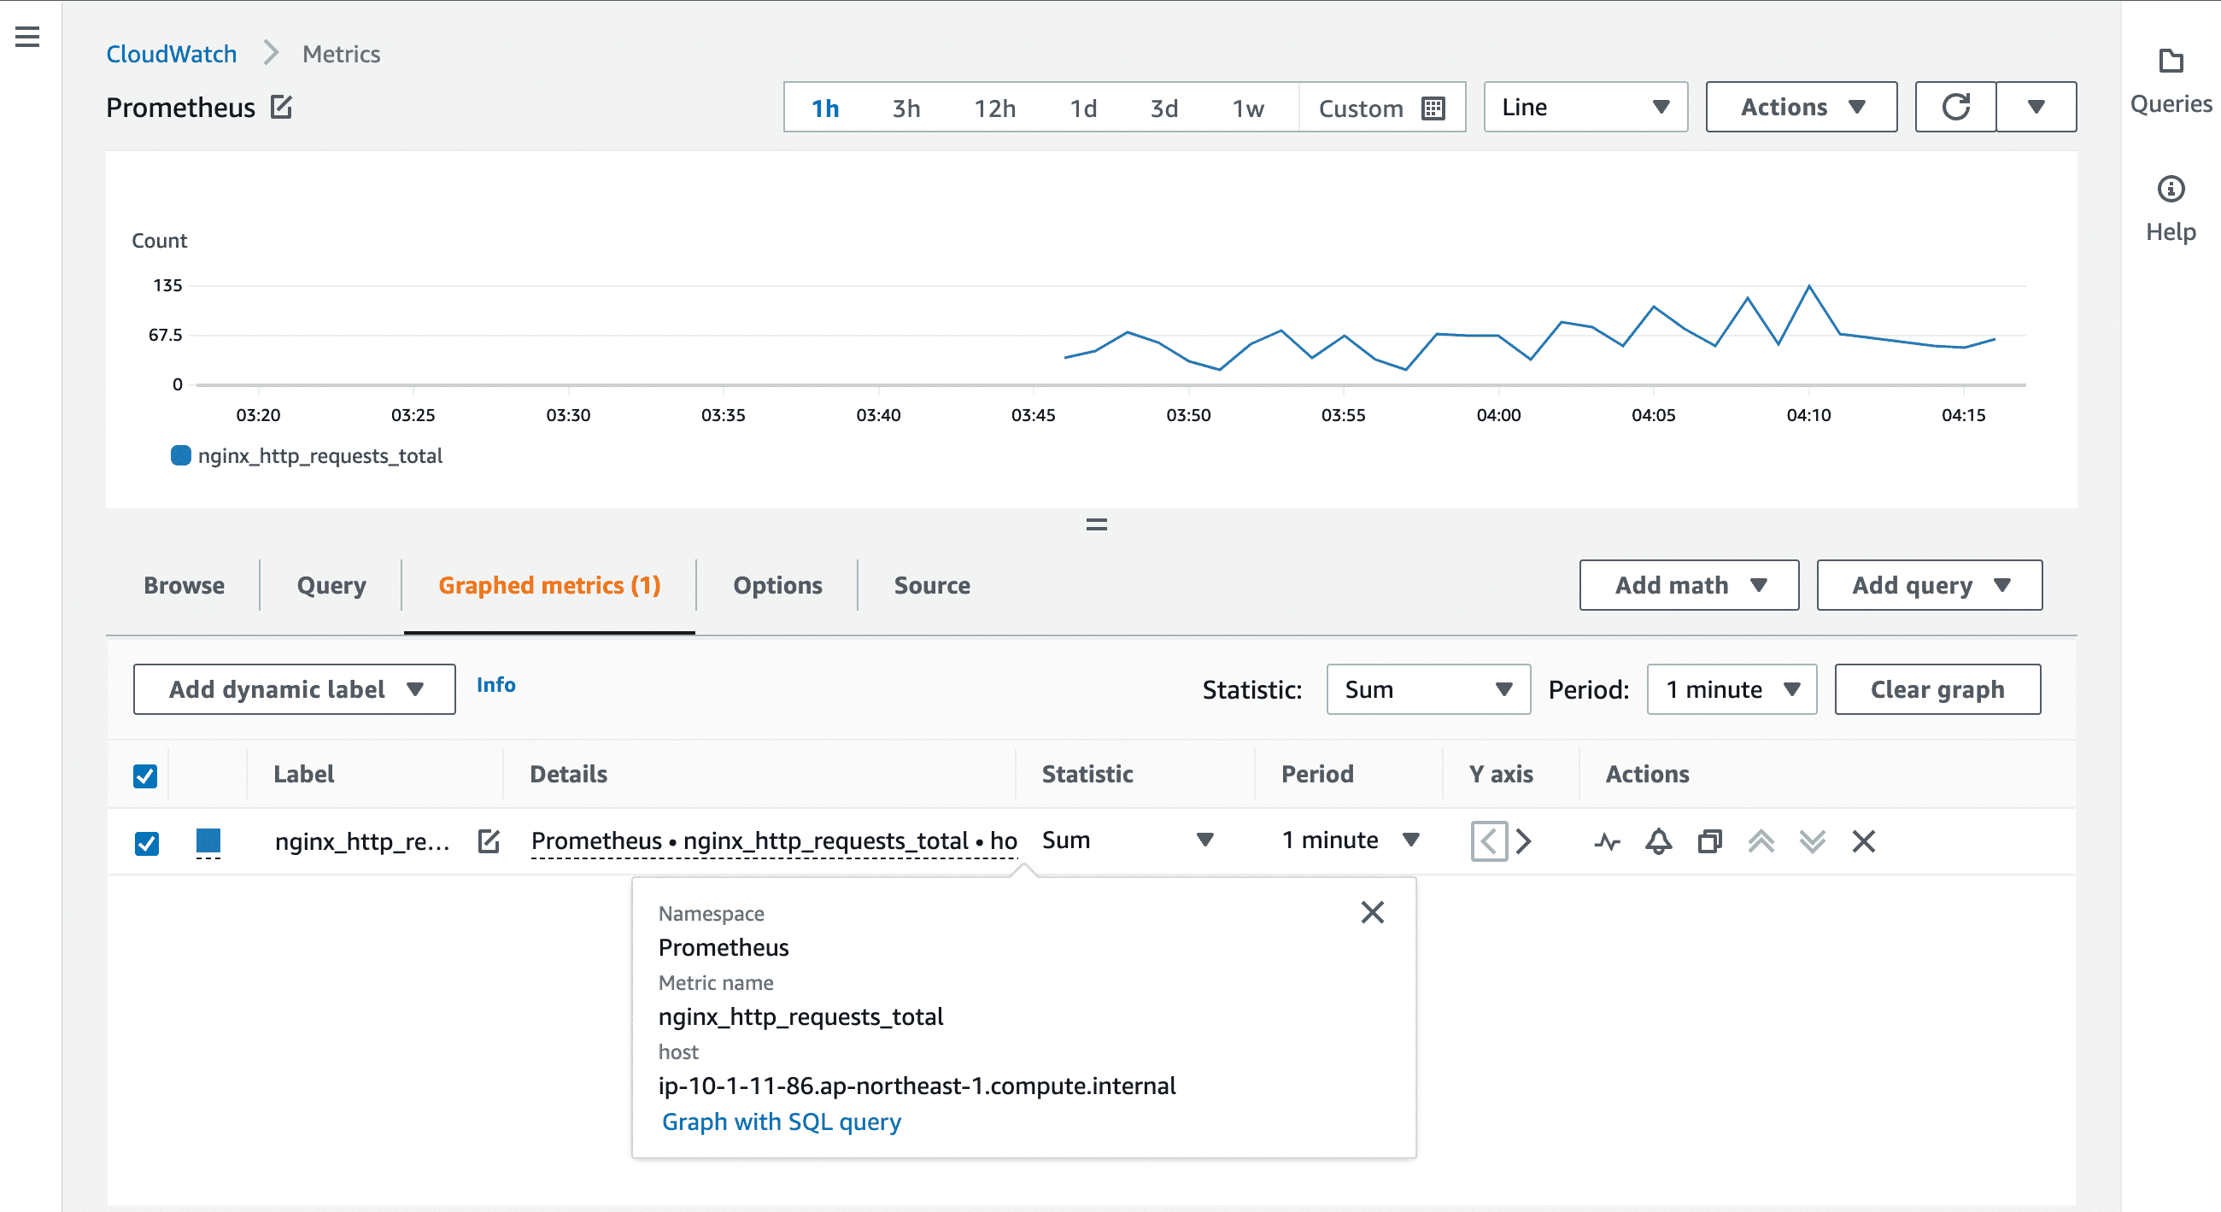Viewport: 2221px width, 1212px height.
Task: Open the Help side panel
Action: coord(2170,209)
